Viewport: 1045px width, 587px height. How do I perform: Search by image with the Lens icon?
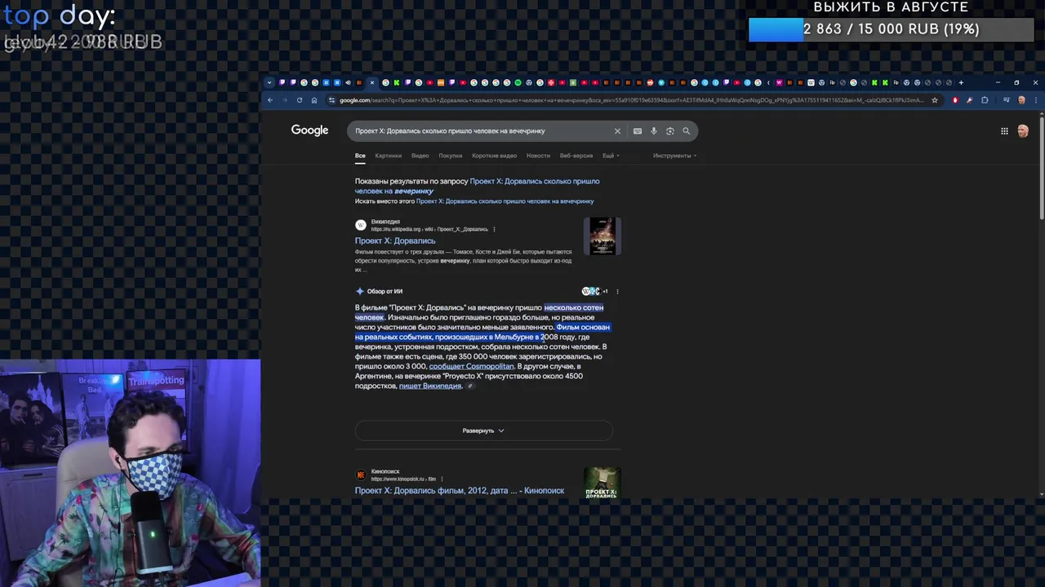click(670, 131)
